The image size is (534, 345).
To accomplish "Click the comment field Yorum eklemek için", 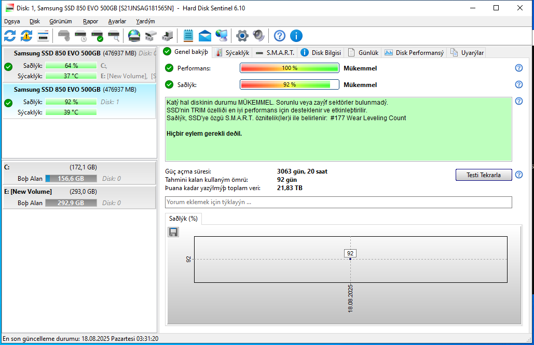I will (x=338, y=202).
